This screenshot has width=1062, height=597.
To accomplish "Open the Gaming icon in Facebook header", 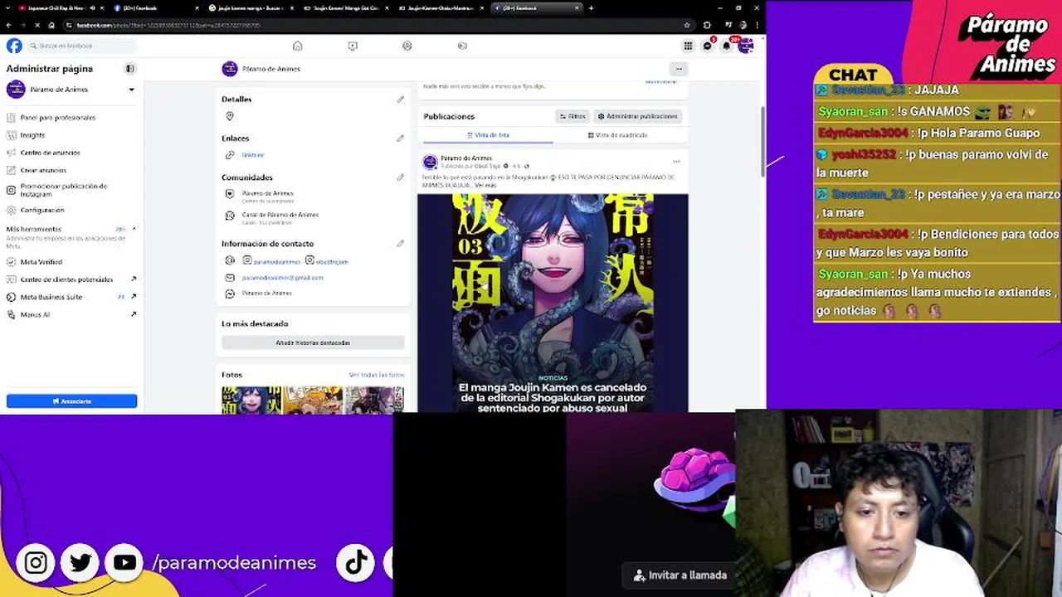I will tap(462, 46).
